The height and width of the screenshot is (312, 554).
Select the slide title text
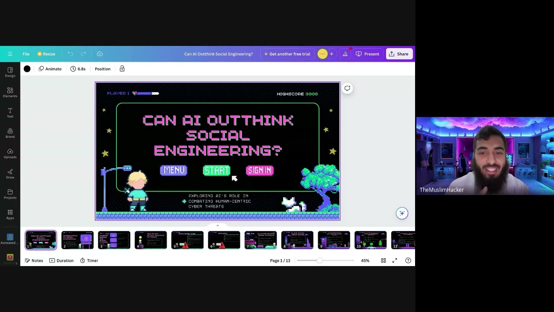point(218,135)
